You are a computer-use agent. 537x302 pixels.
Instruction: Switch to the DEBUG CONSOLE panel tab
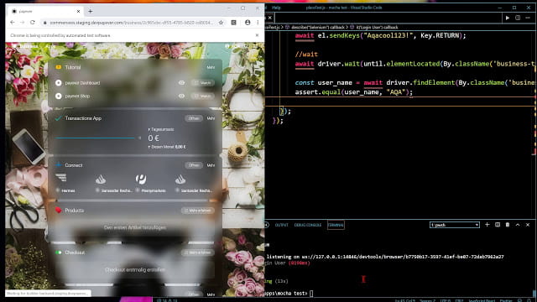tap(308, 225)
